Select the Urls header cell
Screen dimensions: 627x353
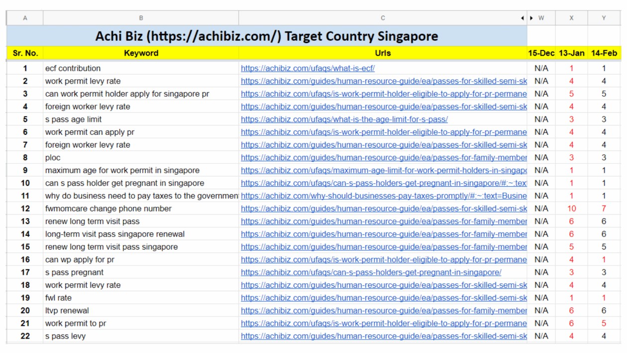click(383, 53)
